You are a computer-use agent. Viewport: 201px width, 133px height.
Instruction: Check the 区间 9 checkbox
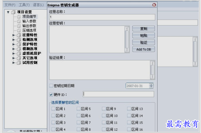104,109
